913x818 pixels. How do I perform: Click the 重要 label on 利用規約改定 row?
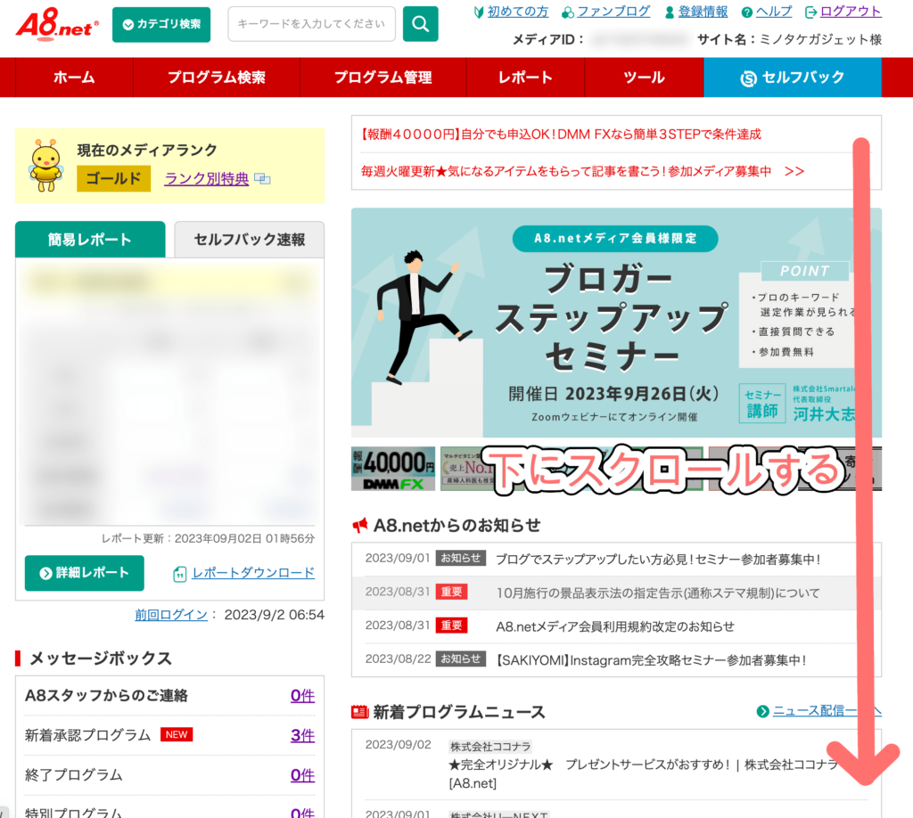pyautogui.click(x=452, y=626)
